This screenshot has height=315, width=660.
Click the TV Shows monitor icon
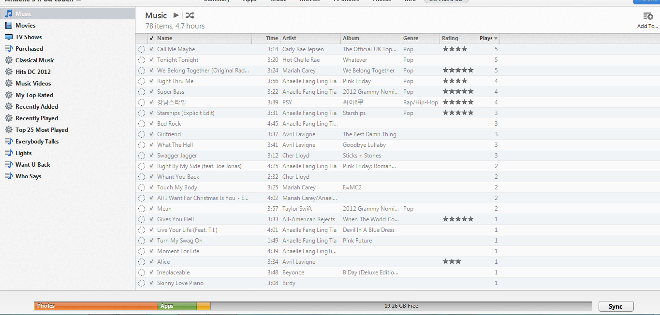[x=9, y=37]
